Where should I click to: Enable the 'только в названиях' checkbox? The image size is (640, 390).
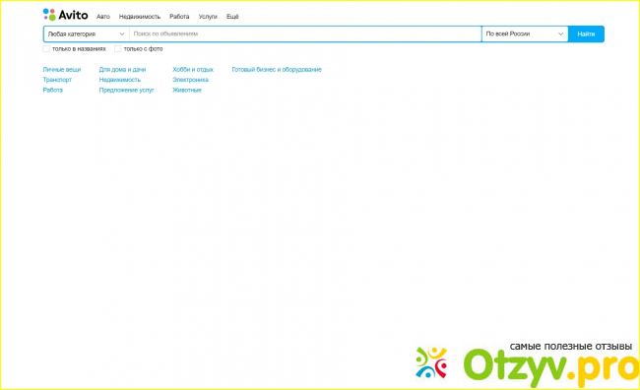(x=46, y=49)
